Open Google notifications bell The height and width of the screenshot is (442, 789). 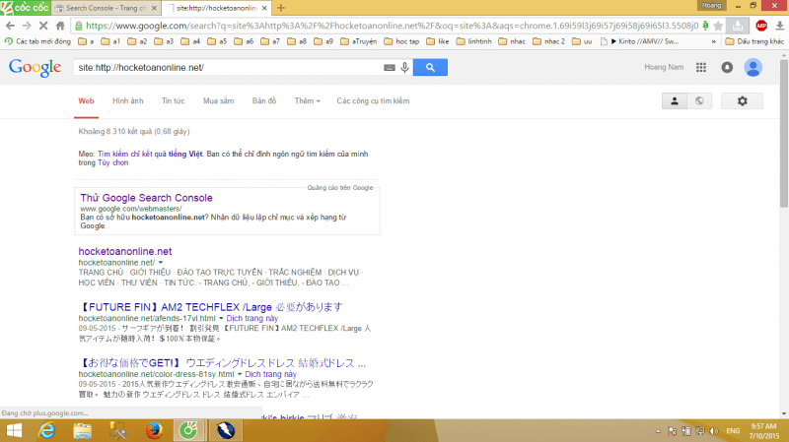coord(727,67)
